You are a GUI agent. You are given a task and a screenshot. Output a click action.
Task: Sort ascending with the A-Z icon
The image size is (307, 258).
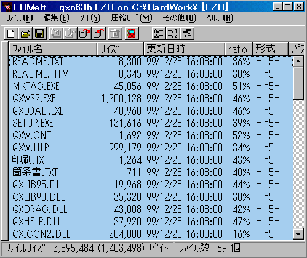pyautogui.click(x=159, y=33)
